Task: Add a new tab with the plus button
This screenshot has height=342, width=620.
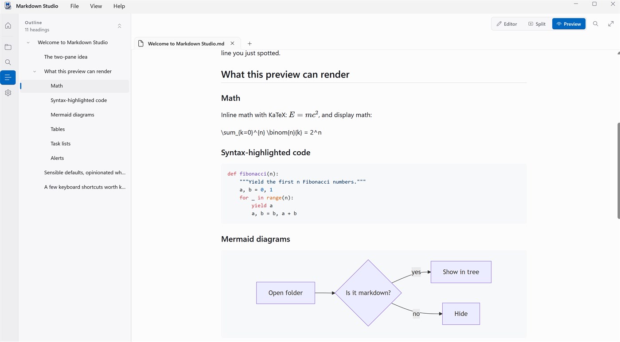Action: click(250, 43)
